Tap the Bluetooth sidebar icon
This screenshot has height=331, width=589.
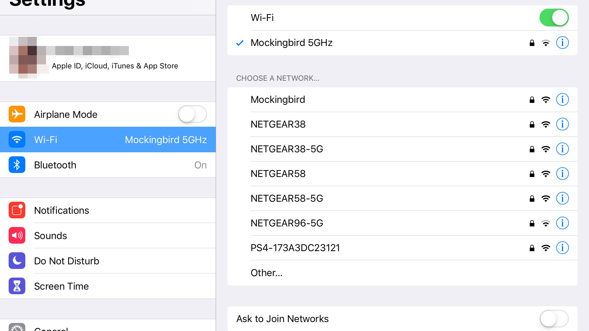coord(17,165)
